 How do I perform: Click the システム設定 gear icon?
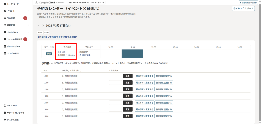(5, 120)
